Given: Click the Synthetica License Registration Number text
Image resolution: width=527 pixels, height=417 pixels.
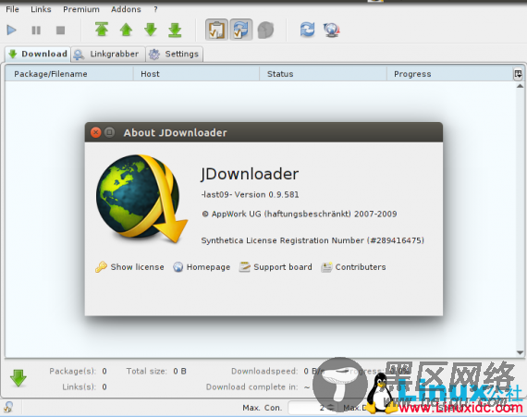Looking at the screenshot, I should pyautogui.click(x=313, y=240).
